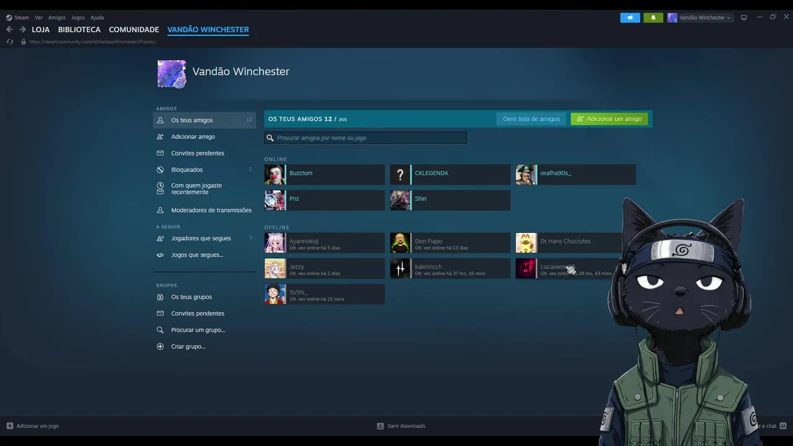The width and height of the screenshot is (793, 446).
Task: Click Ayannokoji's anime avatar
Action: [274, 243]
